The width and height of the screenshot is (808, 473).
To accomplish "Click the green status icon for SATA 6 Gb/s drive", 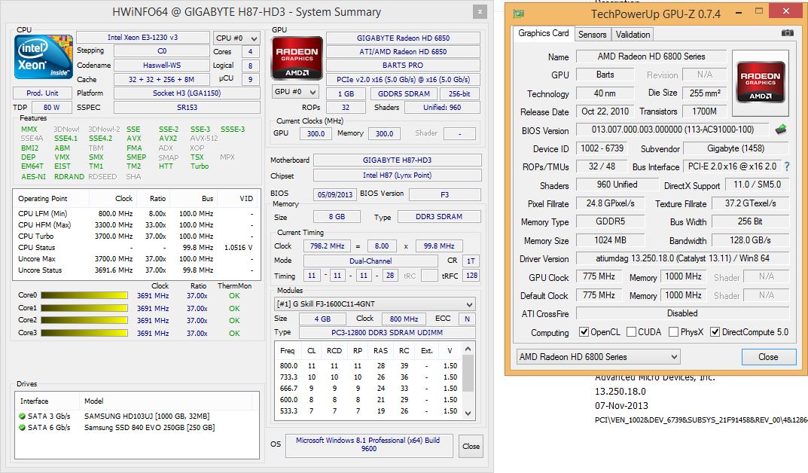I will pos(22,427).
